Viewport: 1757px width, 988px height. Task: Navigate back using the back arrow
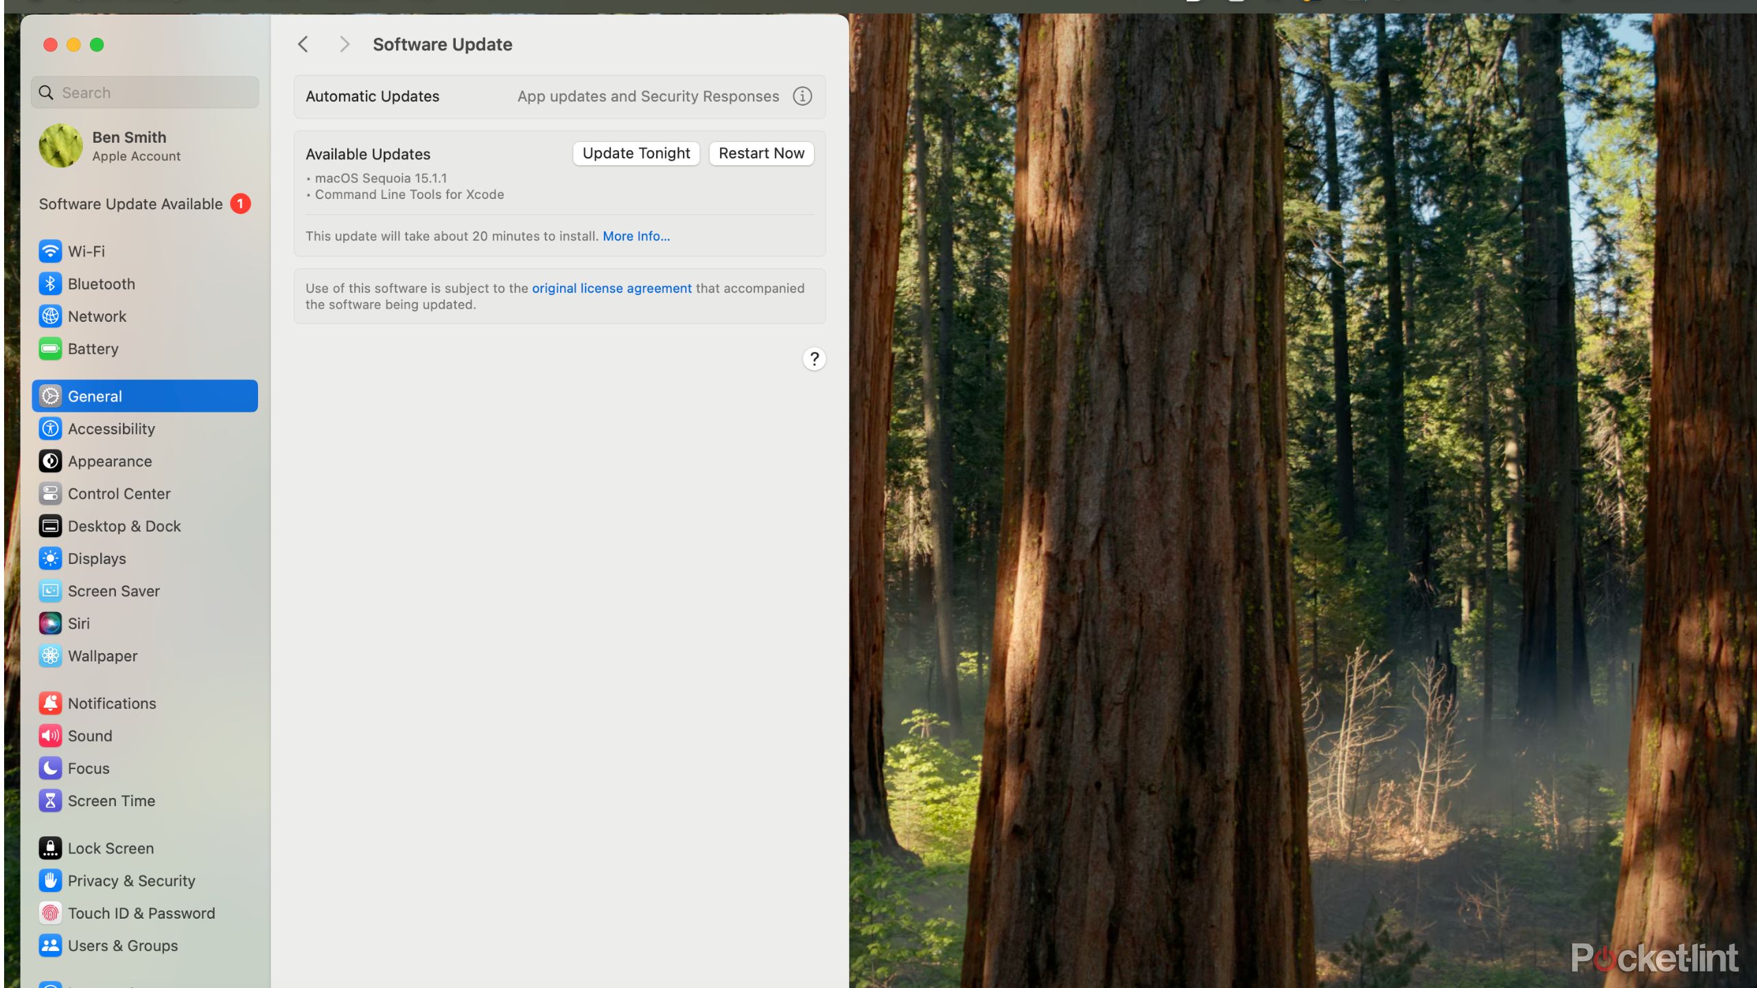pos(303,43)
